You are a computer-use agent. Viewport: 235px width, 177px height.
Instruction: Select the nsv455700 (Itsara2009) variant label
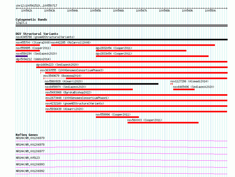pos(33,42)
